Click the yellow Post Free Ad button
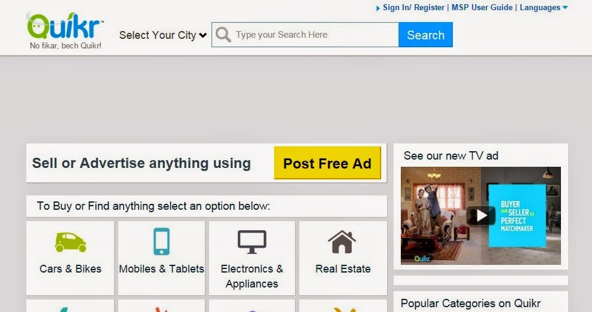This screenshot has width=592, height=312. point(327,163)
